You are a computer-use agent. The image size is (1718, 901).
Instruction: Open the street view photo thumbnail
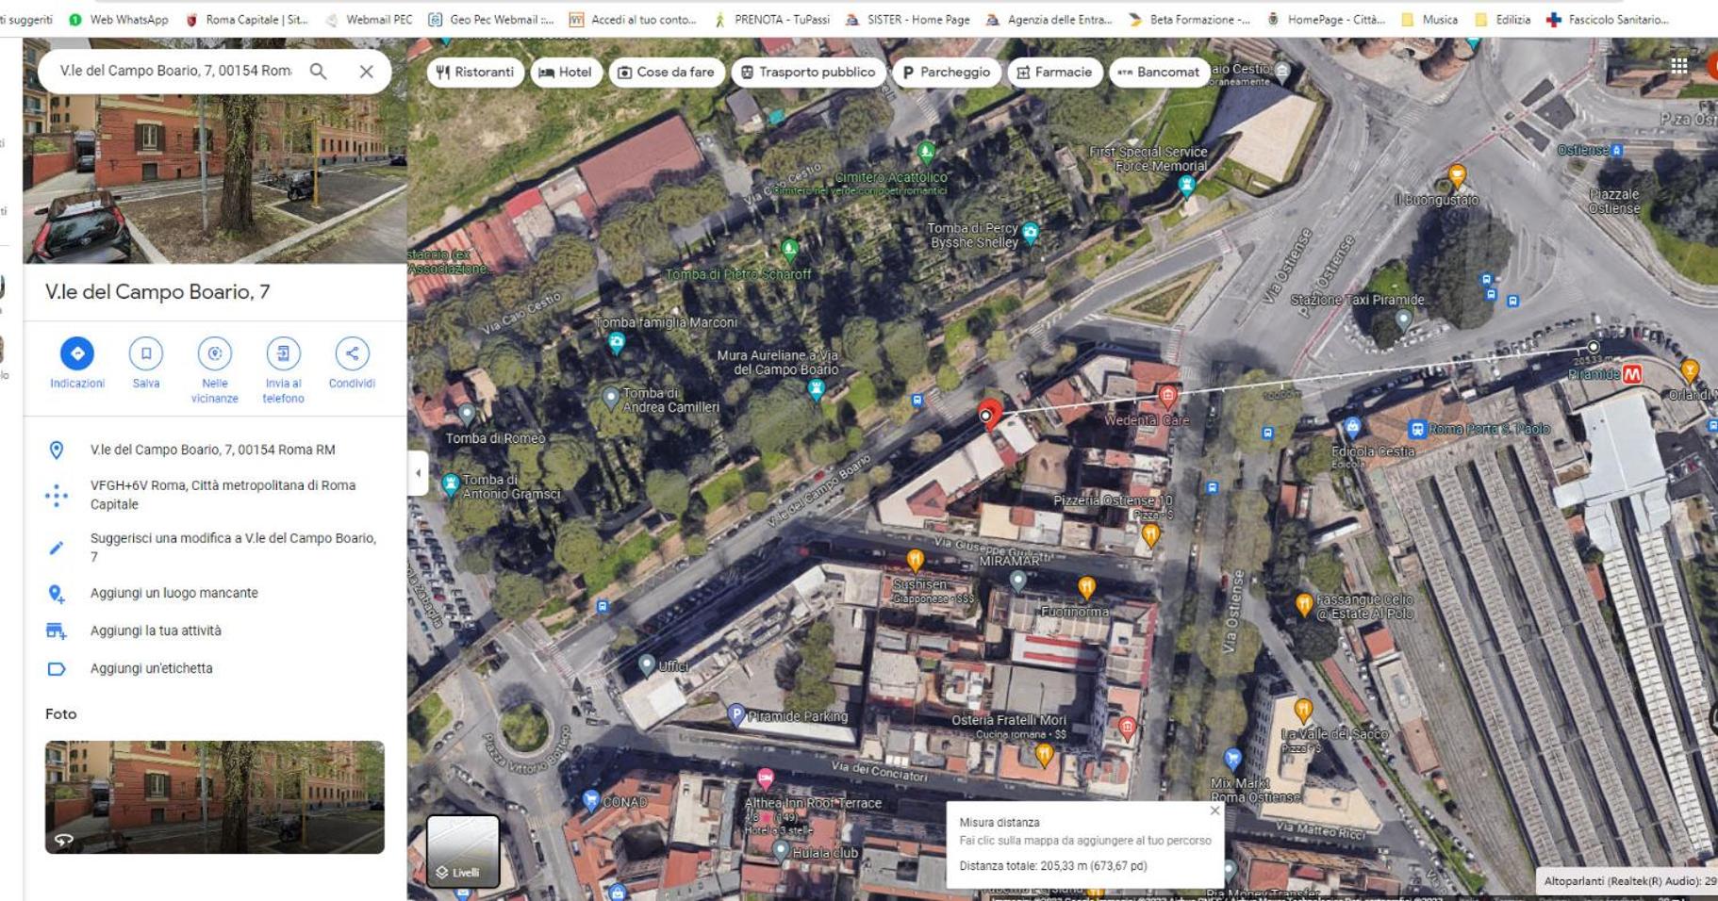pyautogui.click(x=215, y=797)
